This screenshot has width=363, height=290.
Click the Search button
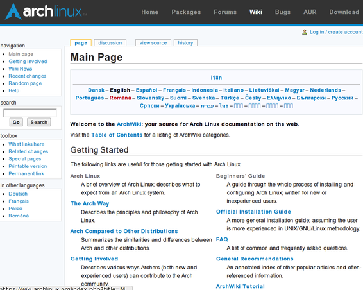click(x=39, y=122)
